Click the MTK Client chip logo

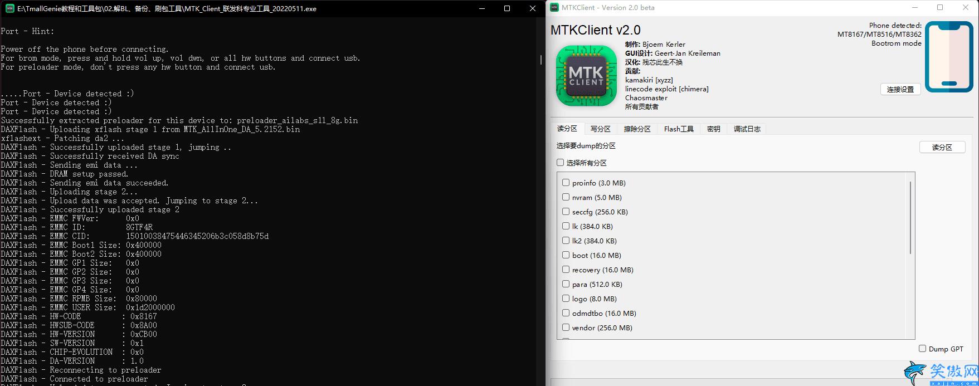(x=586, y=76)
